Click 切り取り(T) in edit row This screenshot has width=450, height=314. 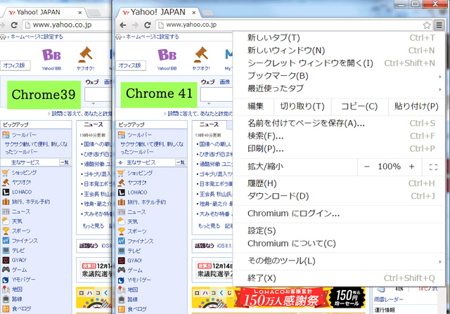[302, 106]
